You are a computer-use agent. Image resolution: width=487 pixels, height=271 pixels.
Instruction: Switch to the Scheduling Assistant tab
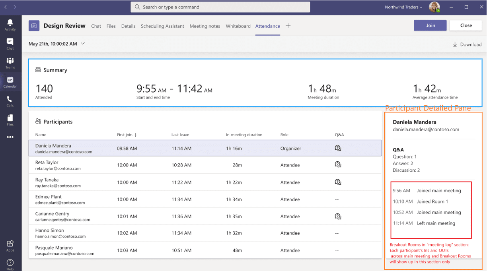tap(163, 26)
